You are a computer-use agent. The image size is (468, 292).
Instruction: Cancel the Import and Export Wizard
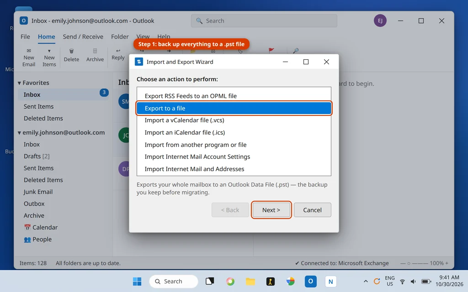[x=312, y=210]
